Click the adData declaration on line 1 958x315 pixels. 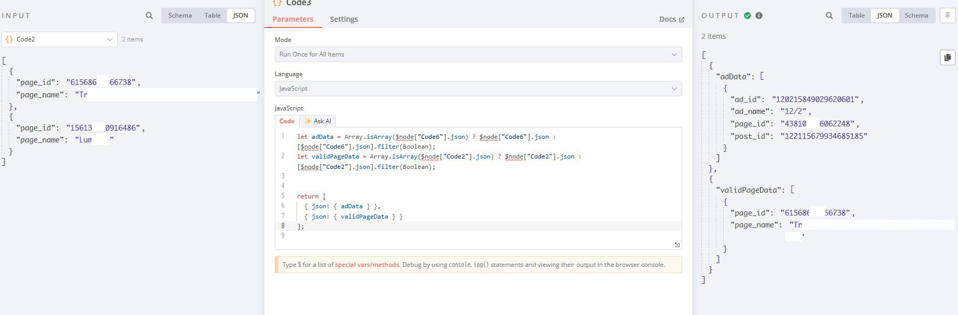426,141
